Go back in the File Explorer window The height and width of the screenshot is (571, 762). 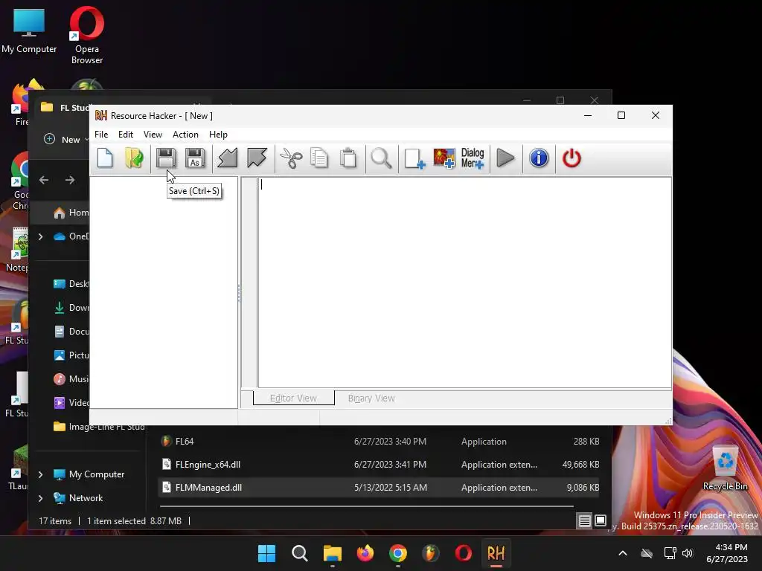pos(44,180)
